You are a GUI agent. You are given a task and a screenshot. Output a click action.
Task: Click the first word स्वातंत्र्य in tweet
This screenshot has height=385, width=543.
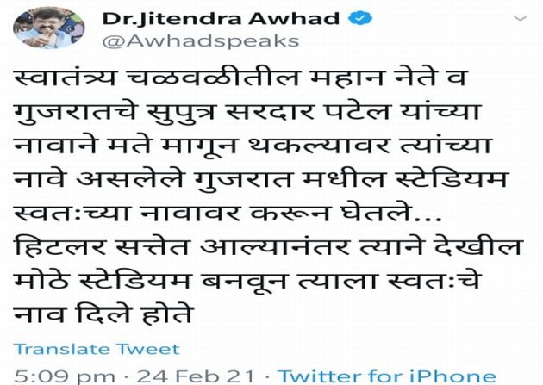(x=65, y=78)
